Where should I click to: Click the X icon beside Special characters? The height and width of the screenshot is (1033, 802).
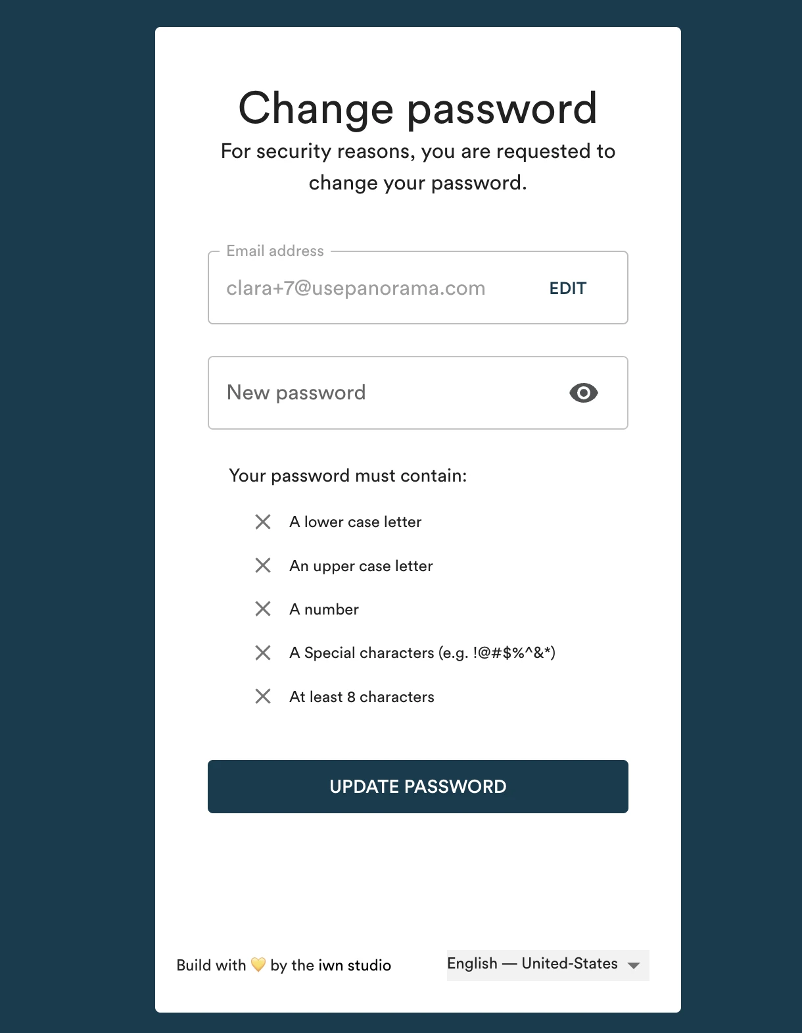pos(263,653)
